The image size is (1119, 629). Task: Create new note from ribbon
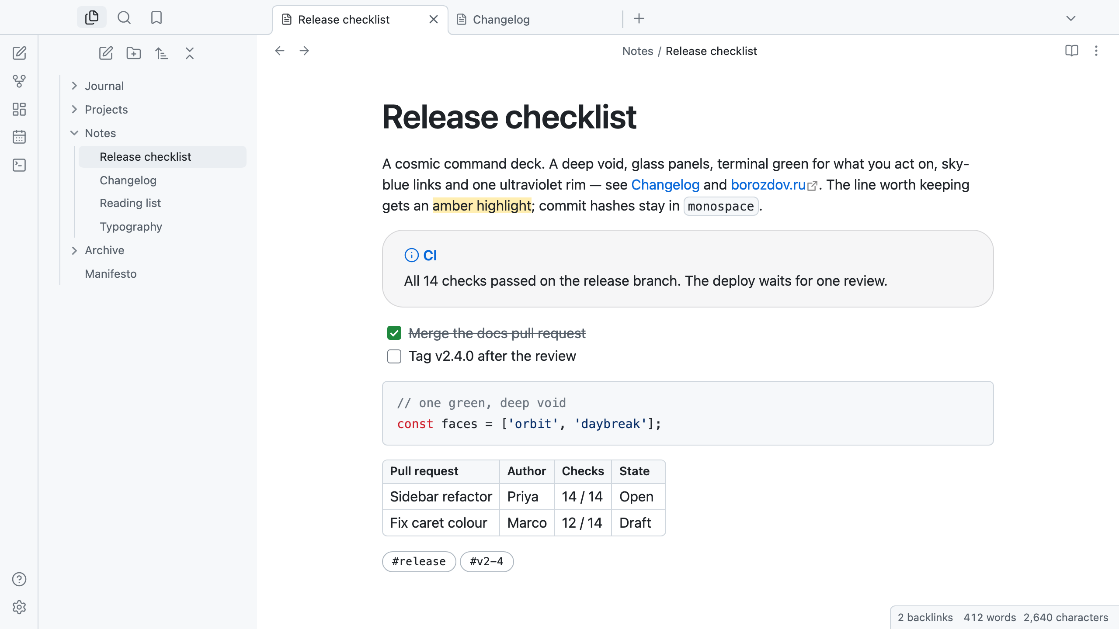pos(19,53)
